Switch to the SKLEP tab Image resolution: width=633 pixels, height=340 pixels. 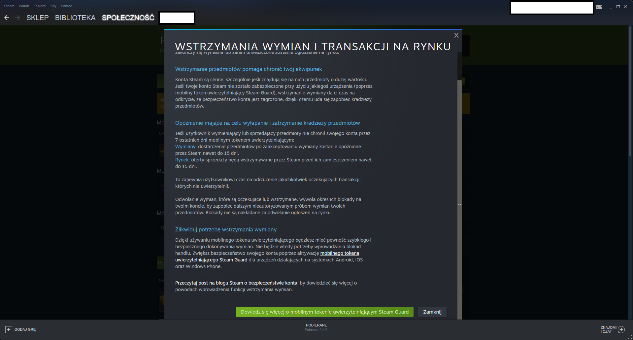(37, 18)
